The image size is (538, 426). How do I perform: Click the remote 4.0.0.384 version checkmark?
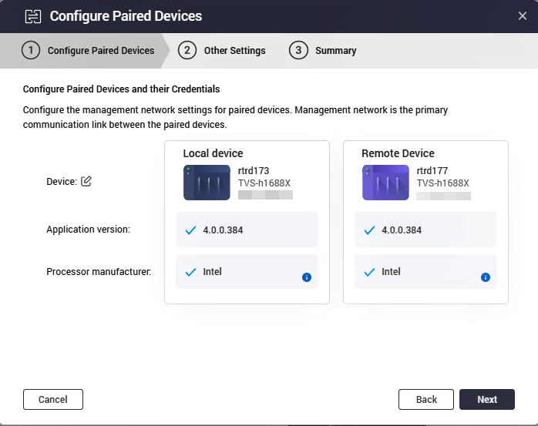click(x=369, y=230)
